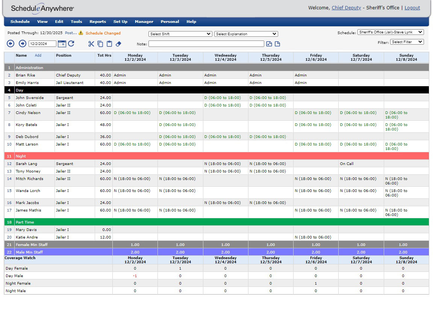433x324 pixels.
Task: Select the black Day group header row
Action: pos(216,90)
